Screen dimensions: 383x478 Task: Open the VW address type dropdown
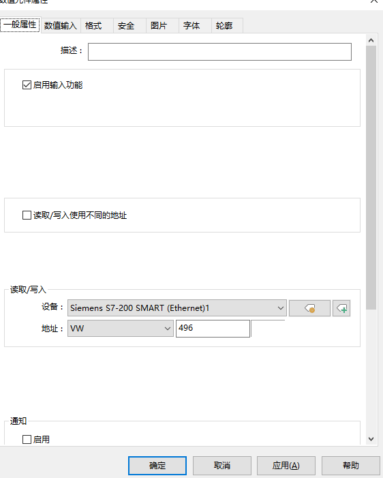(x=121, y=328)
